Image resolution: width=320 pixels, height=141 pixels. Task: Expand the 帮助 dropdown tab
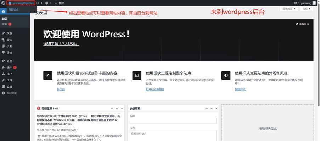tap(307, 9)
